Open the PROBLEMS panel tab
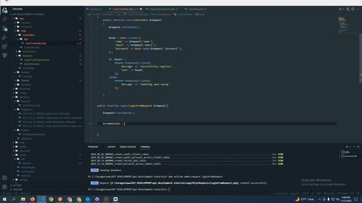The image size is (362, 203). (x=93, y=147)
